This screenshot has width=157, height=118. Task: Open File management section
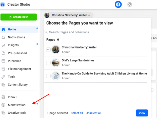[x=19, y=69]
